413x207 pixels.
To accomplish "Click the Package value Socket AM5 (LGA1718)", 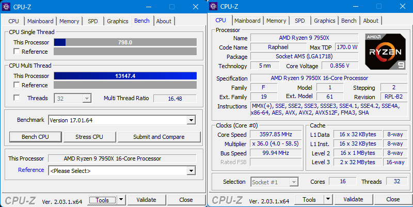I will pos(304,56).
